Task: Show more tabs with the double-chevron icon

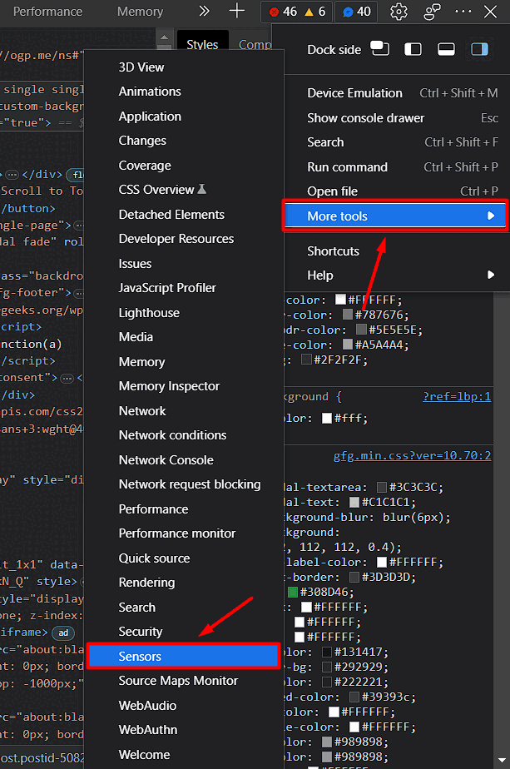Action: pyautogui.click(x=205, y=12)
